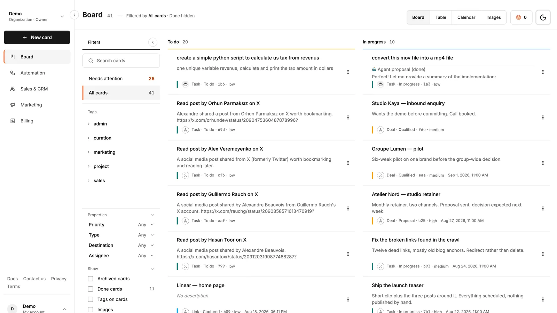Expand the Demo organization switcher
Viewport: 557px width, 313px height.
[x=37, y=16]
